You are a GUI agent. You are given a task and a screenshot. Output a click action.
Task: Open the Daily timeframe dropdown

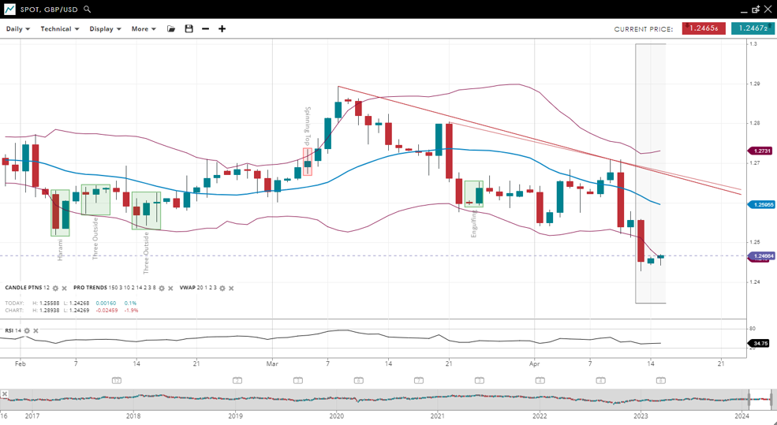[x=17, y=29]
